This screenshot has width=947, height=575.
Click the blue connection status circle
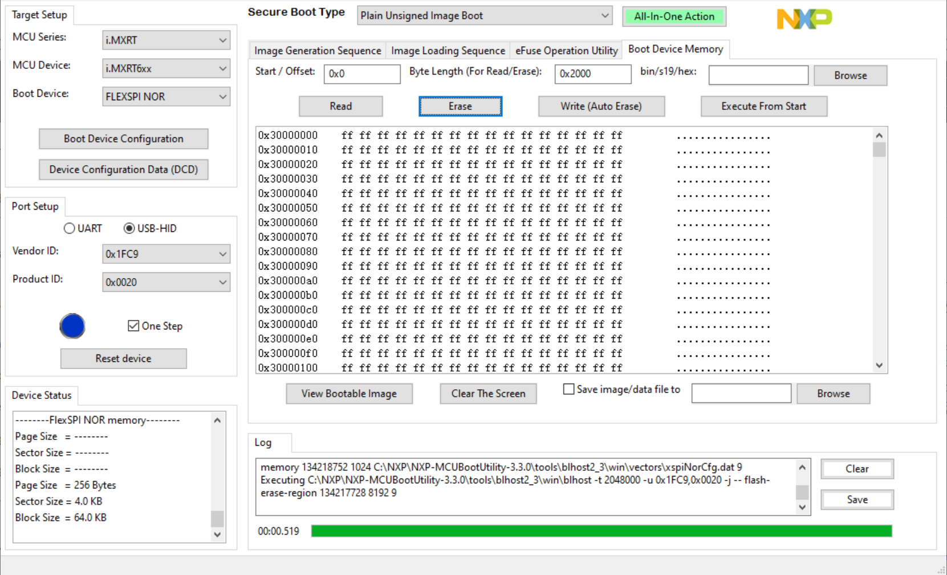click(72, 326)
